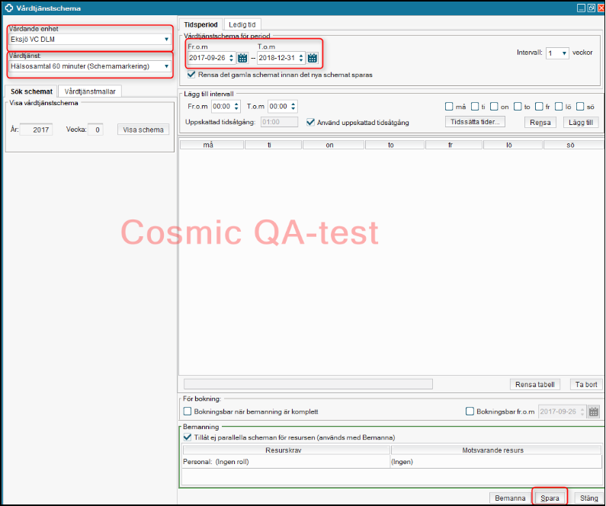Toggle 'Rensa det gamla schemat' checkbox

point(191,75)
